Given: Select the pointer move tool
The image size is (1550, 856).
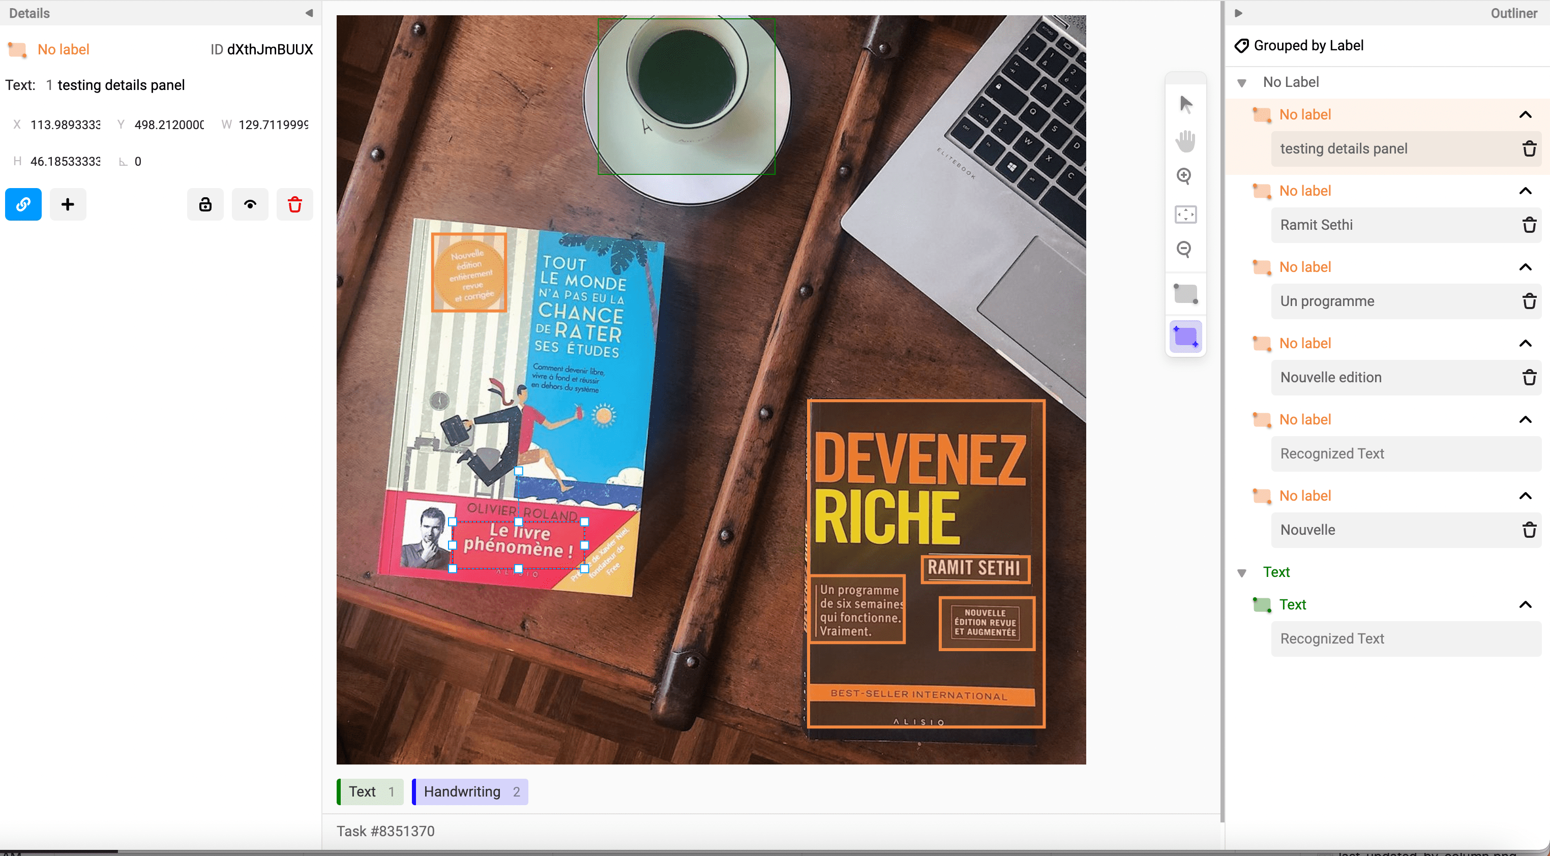Looking at the screenshot, I should (1185, 104).
